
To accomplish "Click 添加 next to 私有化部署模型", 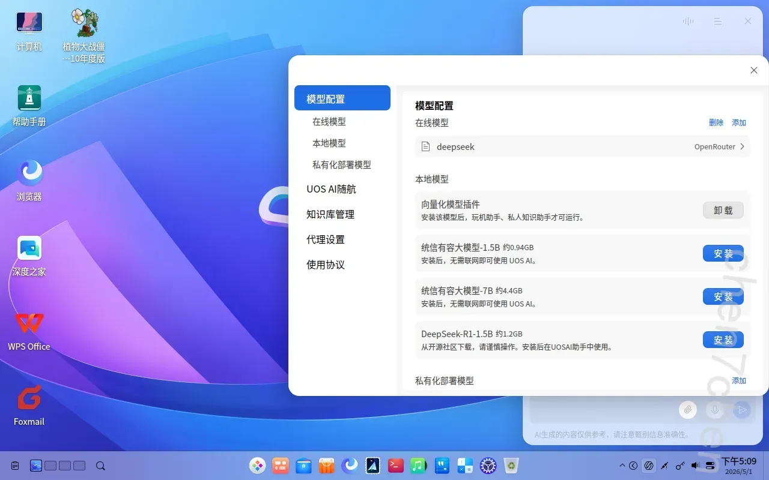I will pos(739,380).
